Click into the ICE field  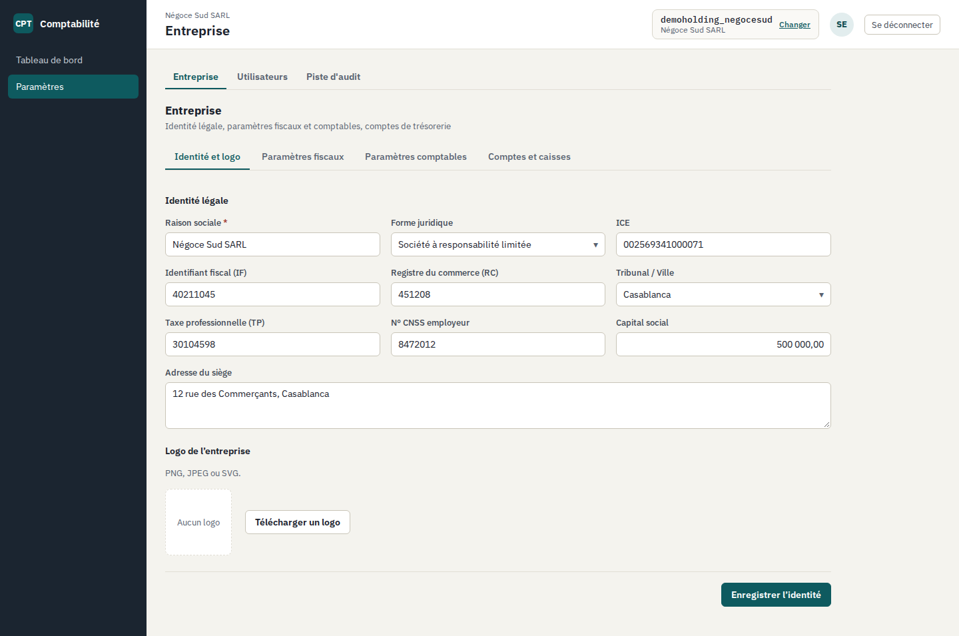click(x=723, y=244)
